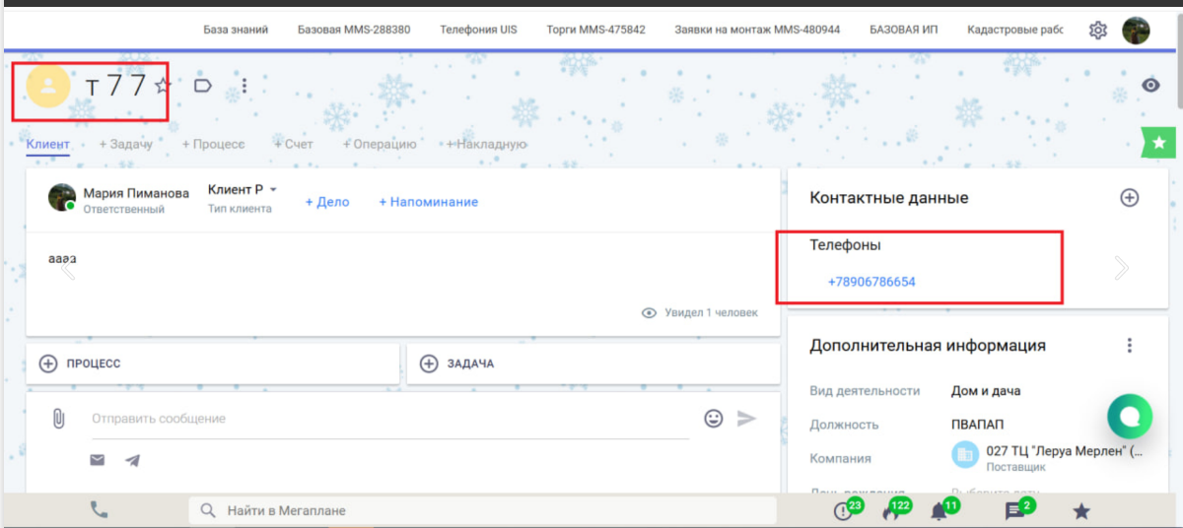Choose the Telegram channel icon

tap(133, 460)
